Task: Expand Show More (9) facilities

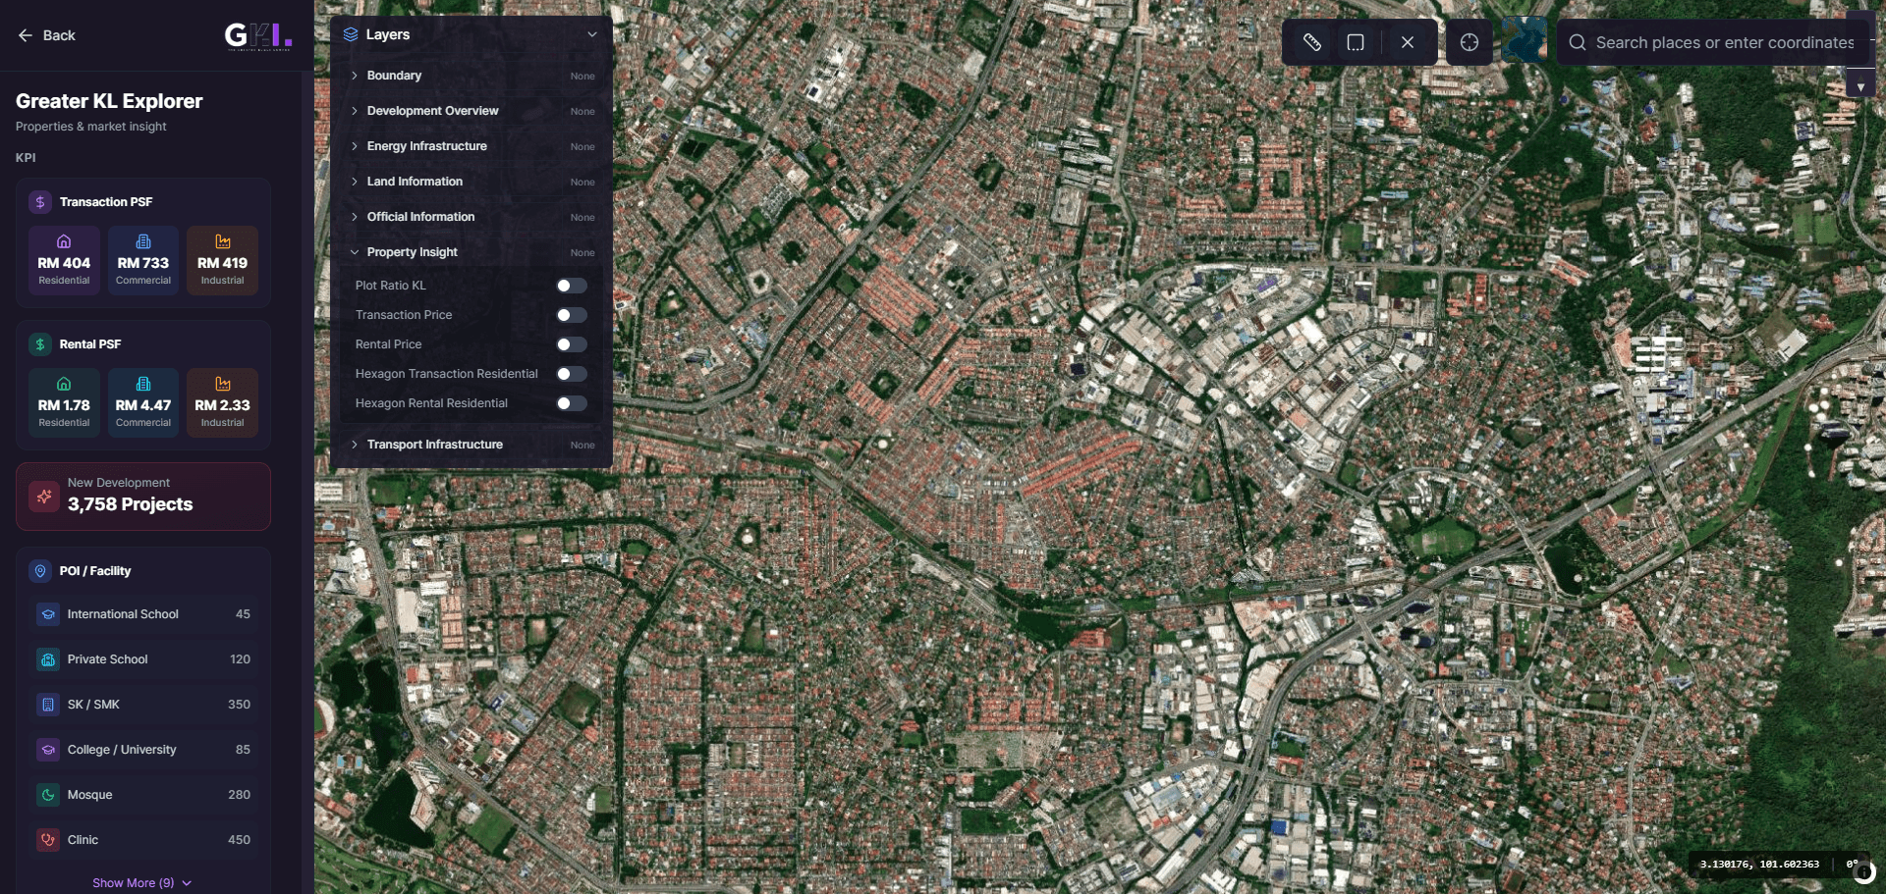Action: [142, 883]
